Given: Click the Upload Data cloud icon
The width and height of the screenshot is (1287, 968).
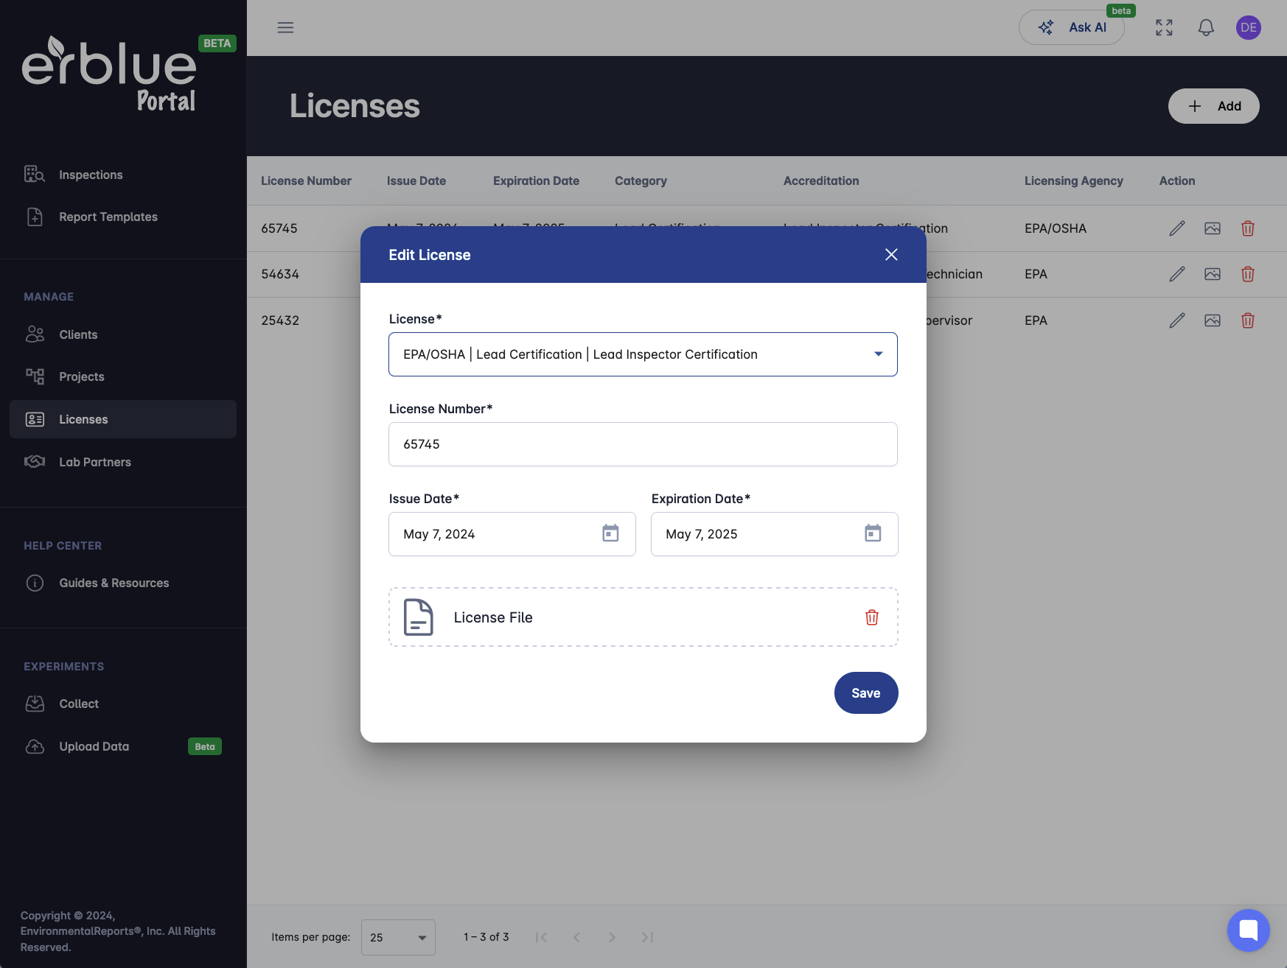Looking at the screenshot, I should [35, 746].
